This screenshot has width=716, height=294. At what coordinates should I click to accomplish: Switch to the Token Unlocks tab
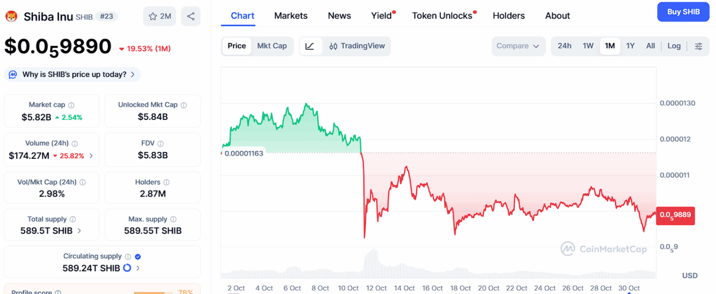442,16
